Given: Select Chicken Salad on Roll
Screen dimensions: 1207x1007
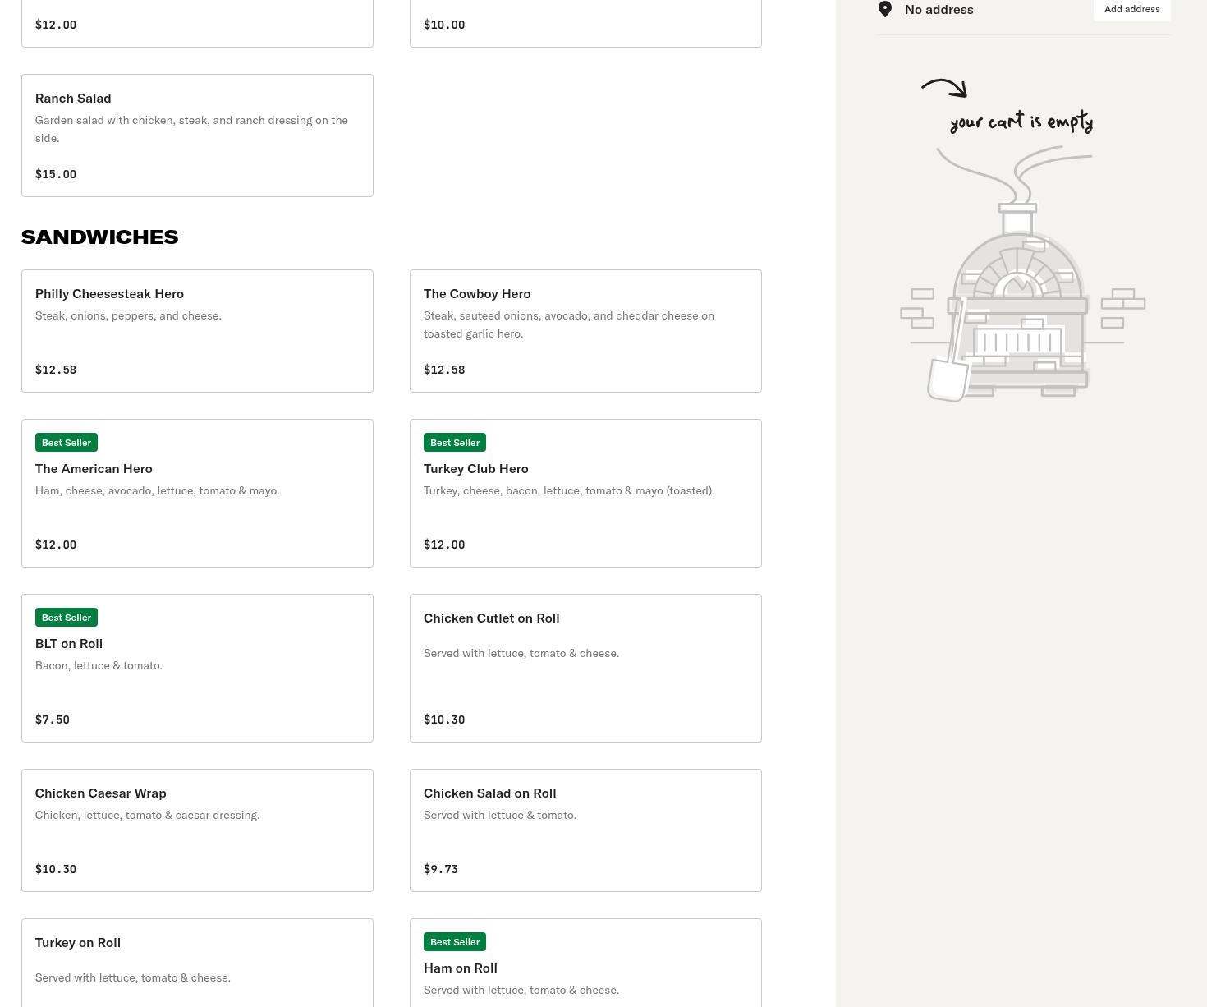Looking at the screenshot, I should pos(585,830).
